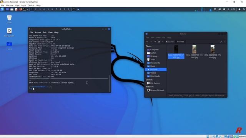Open the VirtualBox Machine menu
Viewport: 246px width, 138px height.
point(10,5)
